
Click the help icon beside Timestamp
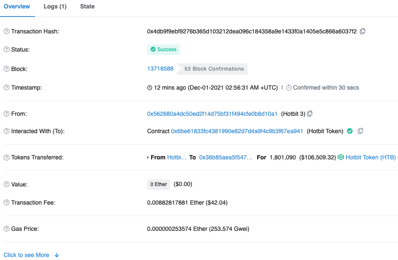[6, 88]
